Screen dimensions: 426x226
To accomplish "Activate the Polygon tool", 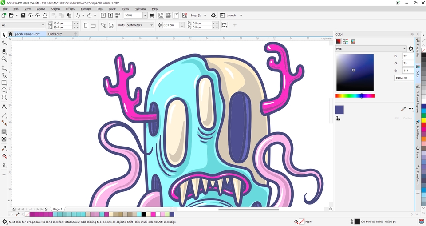I will 4,97.
